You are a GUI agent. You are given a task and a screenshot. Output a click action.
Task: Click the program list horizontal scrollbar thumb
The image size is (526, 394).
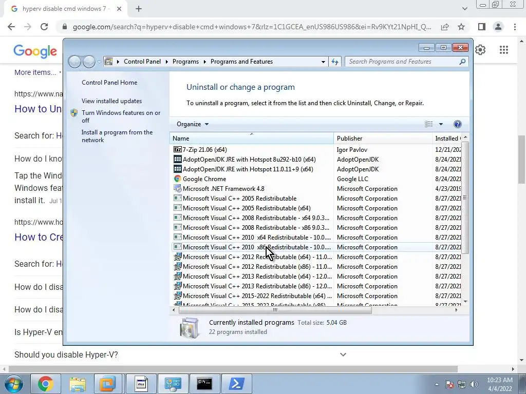point(275,310)
